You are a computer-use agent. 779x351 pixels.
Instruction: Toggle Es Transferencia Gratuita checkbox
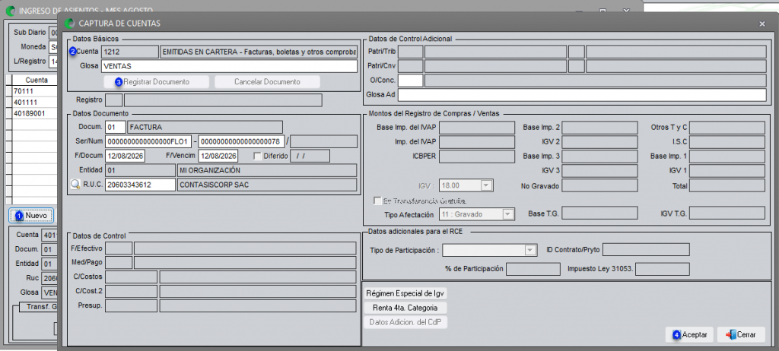[x=377, y=201]
